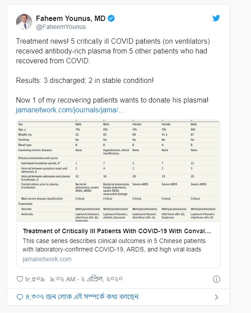Click the Twitter bird logo
The height and width of the screenshot is (313, 251).
[x=216, y=18]
